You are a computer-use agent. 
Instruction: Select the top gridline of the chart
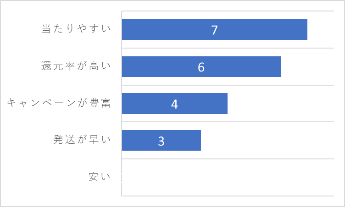pos(228,11)
